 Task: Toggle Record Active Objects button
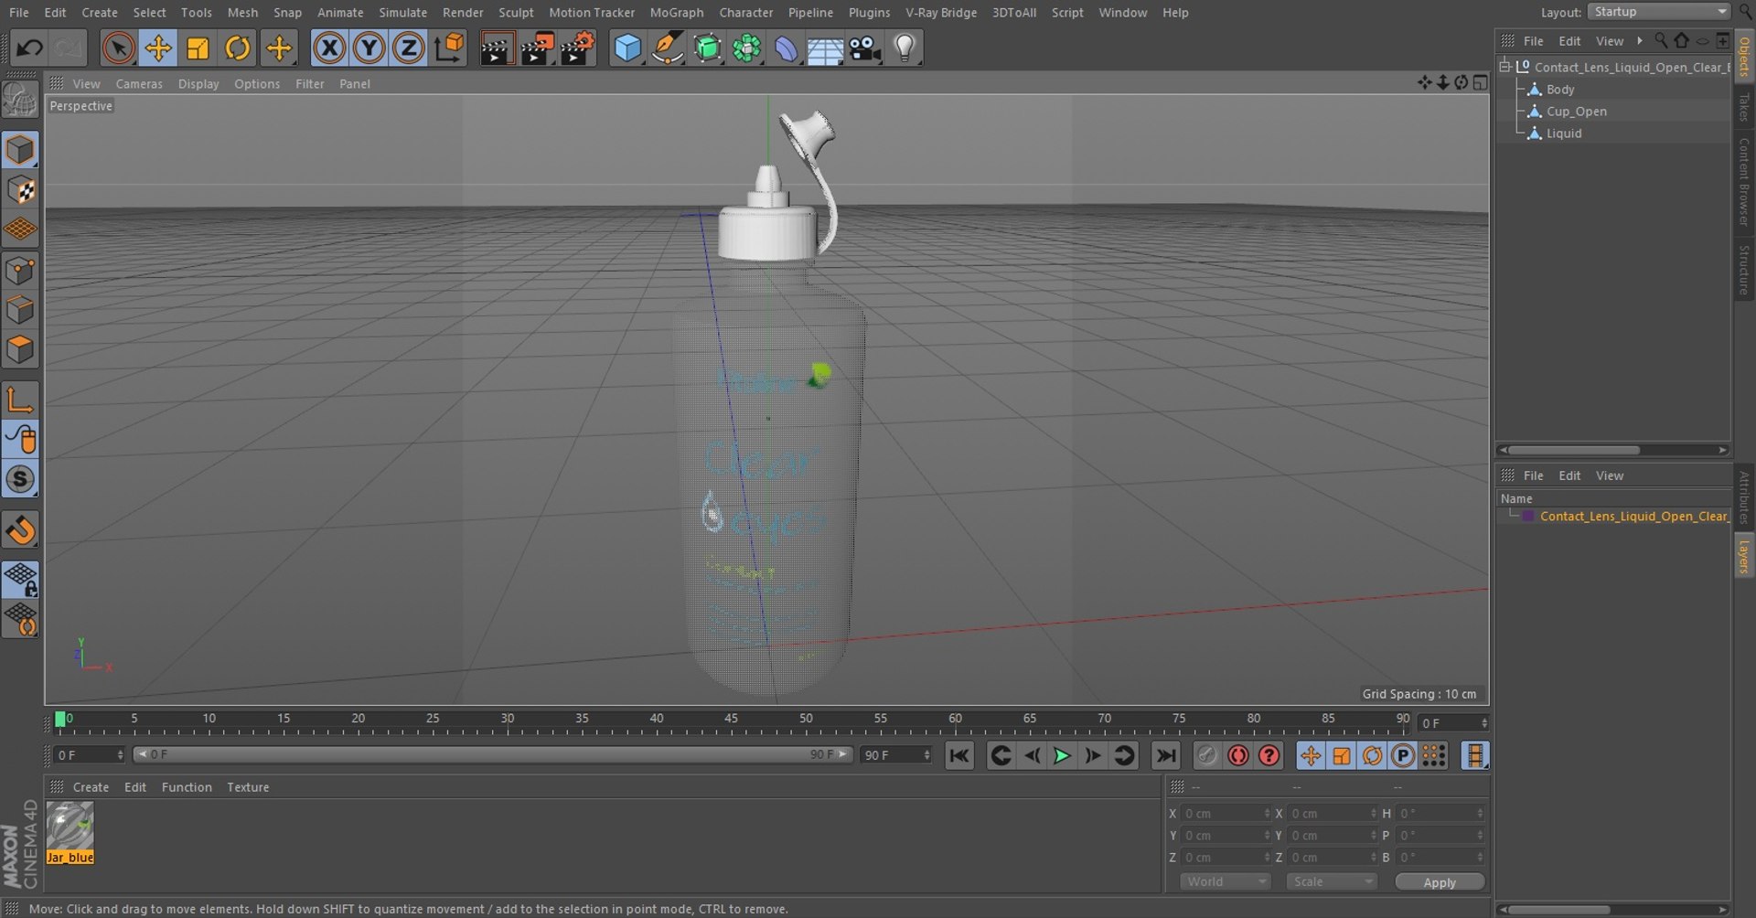tap(1207, 756)
